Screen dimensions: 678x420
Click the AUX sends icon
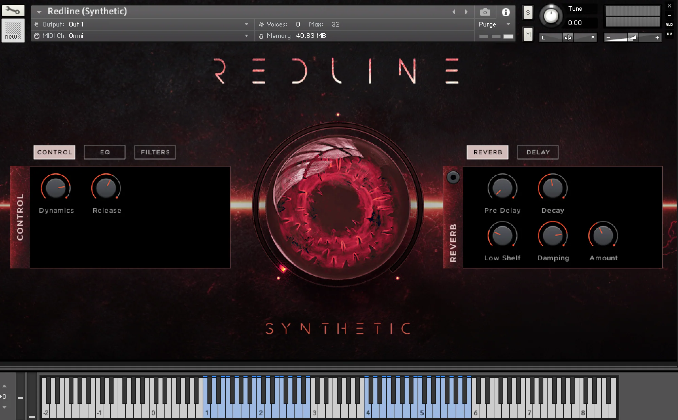(x=669, y=24)
